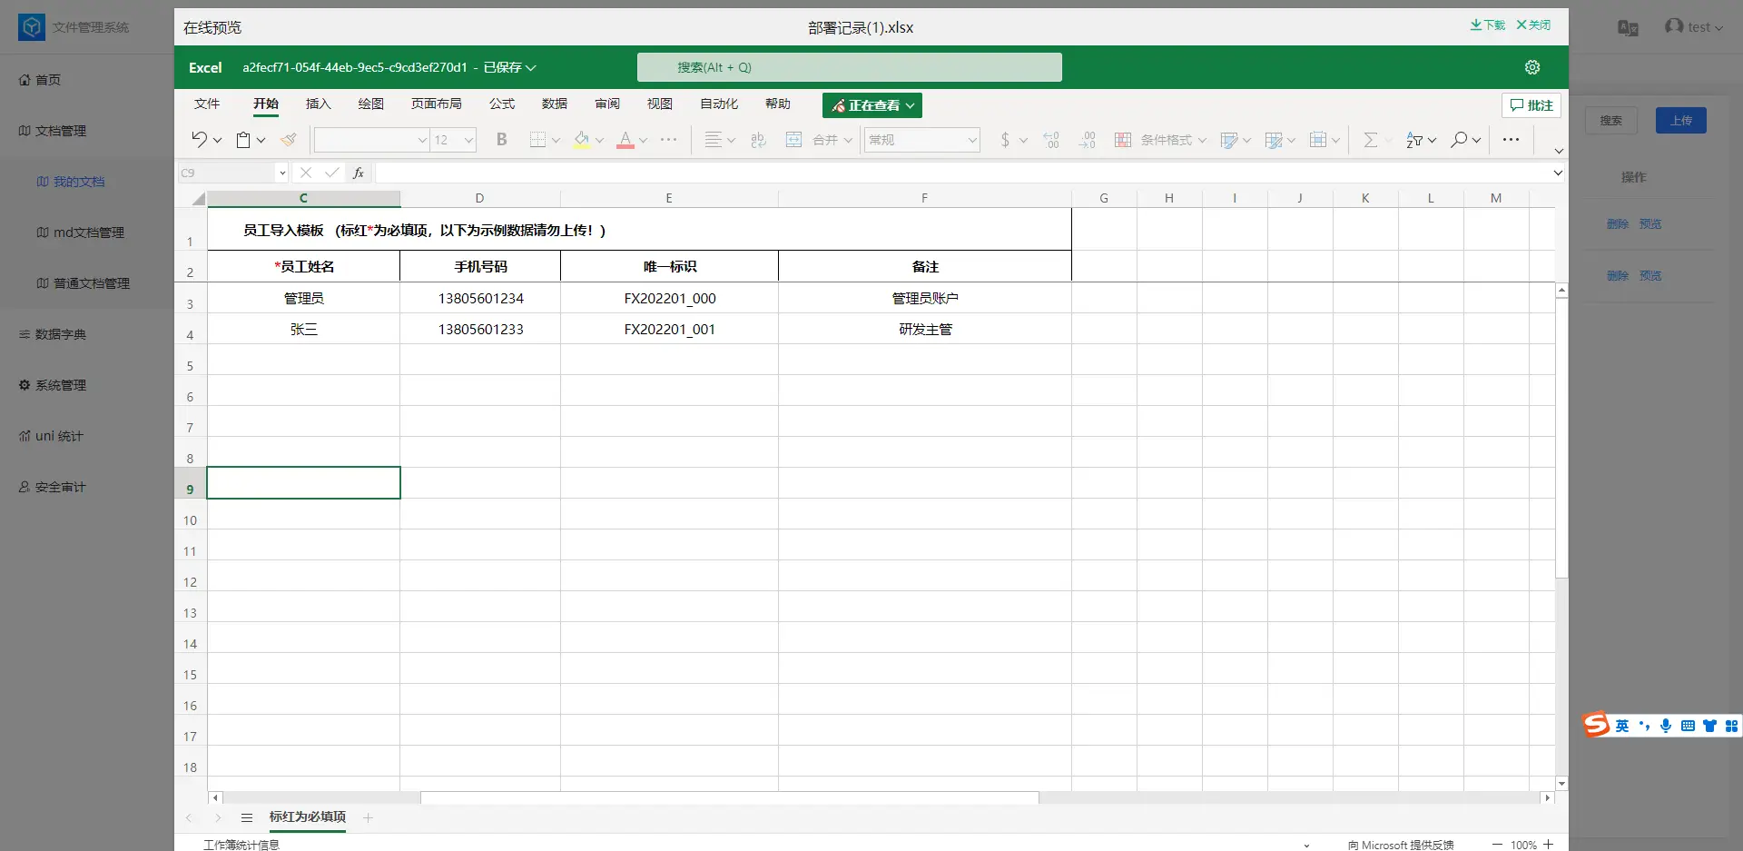The height and width of the screenshot is (851, 1743).
Task: Click the 批注 comments button
Action: pyautogui.click(x=1531, y=105)
